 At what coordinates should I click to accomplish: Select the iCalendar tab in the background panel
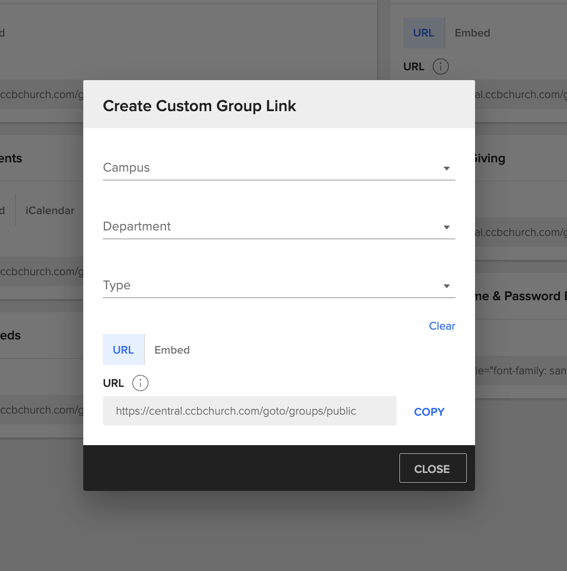(50, 210)
